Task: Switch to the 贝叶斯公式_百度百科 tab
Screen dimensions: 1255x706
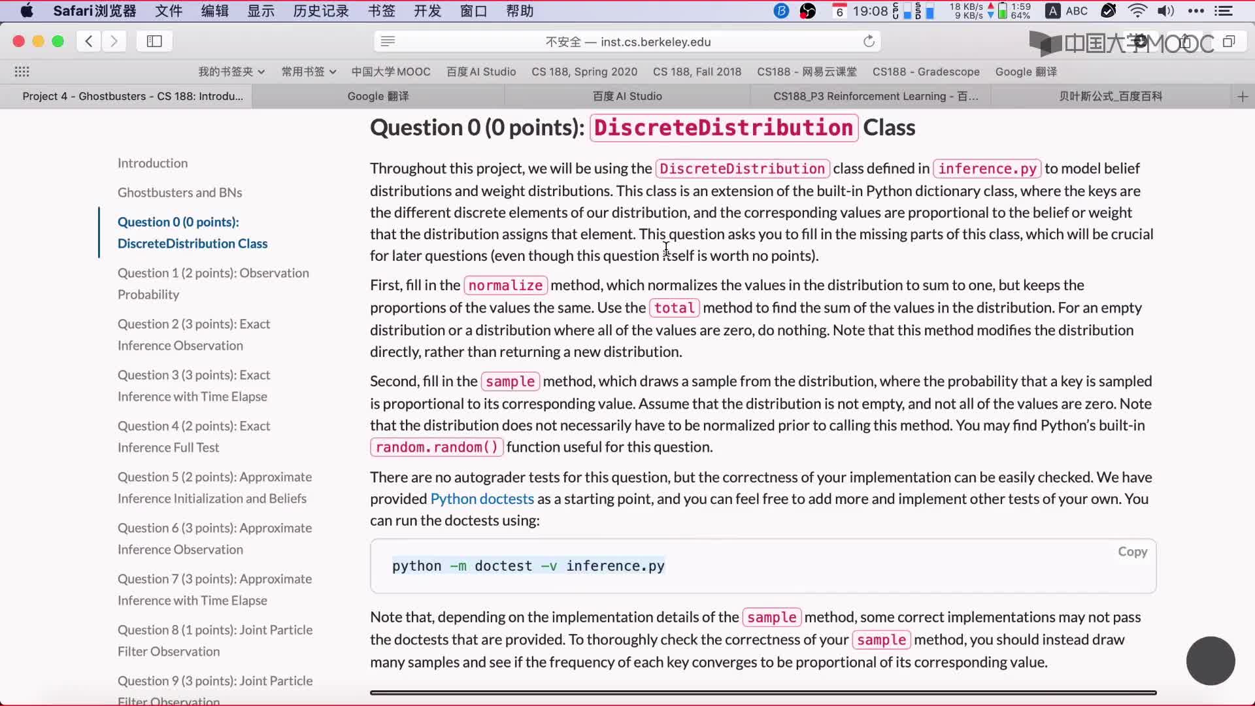Action: pyautogui.click(x=1111, y=96)
